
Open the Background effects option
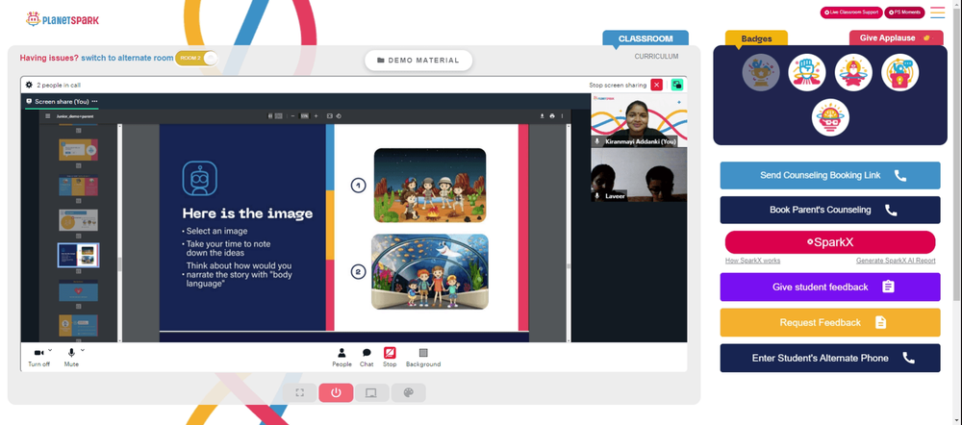pos(423,357)
